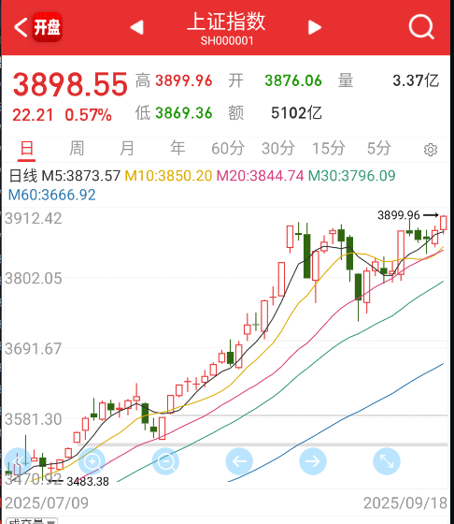The height and width of the screenshot is (524, 454).
Task: Select the 日 daily tab
Action: pos(27,149)
